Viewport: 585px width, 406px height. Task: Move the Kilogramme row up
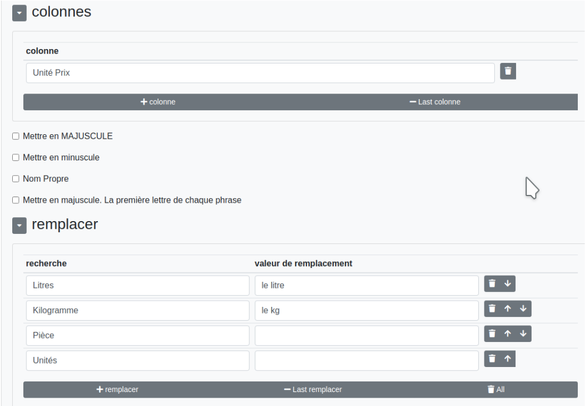[x=508, y=309]
